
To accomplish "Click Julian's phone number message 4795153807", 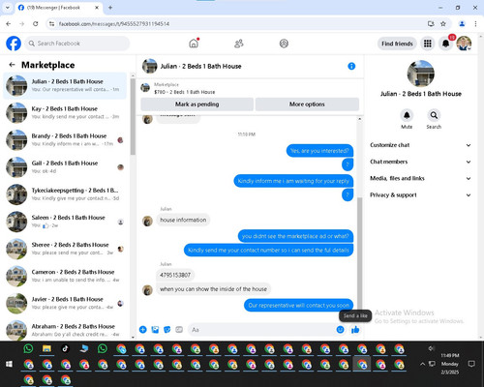I will click(175, 275).
